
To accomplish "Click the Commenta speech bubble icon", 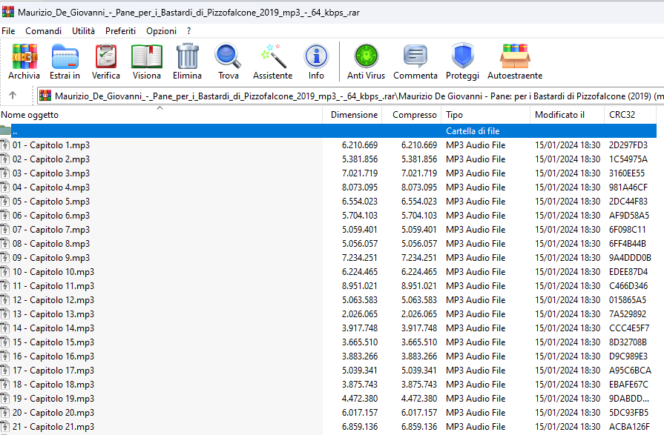I will pos(415,56).
